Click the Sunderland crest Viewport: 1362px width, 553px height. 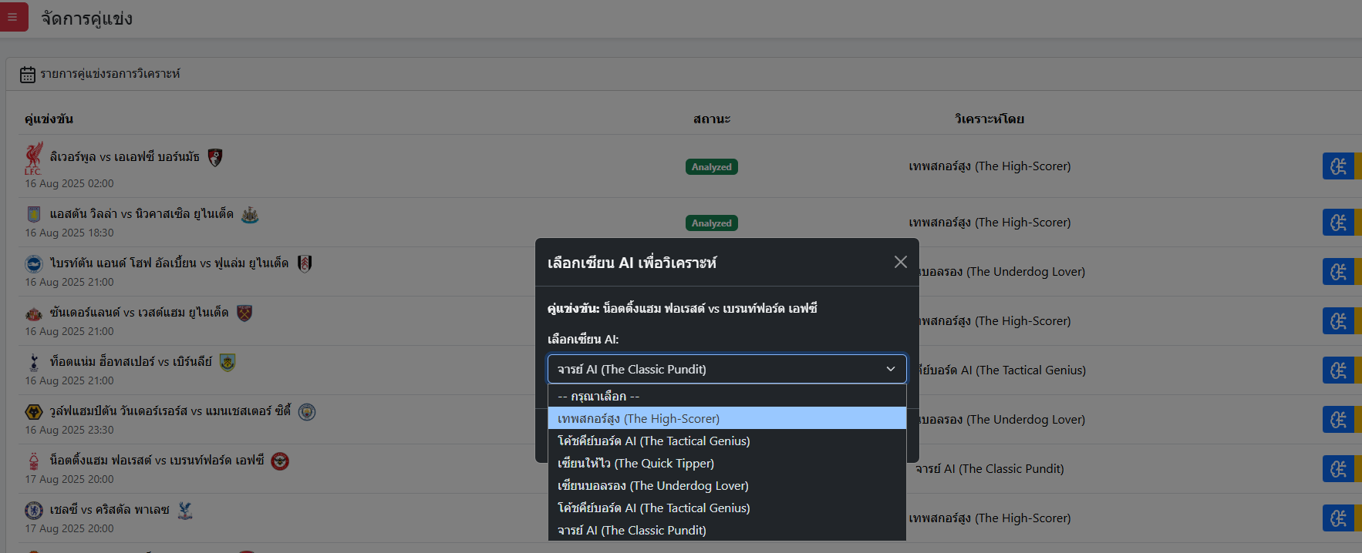click(x=33, y=313)
